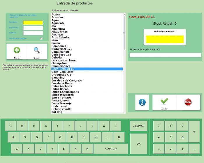Select highlighted Coca-Cola 20 Cl. row
The height and width of the screenshot is (163, 204).
[87, 69]
